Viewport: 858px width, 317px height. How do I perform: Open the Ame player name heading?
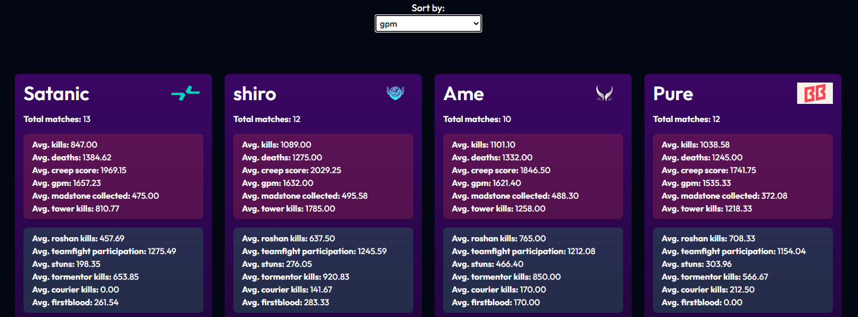463,94
